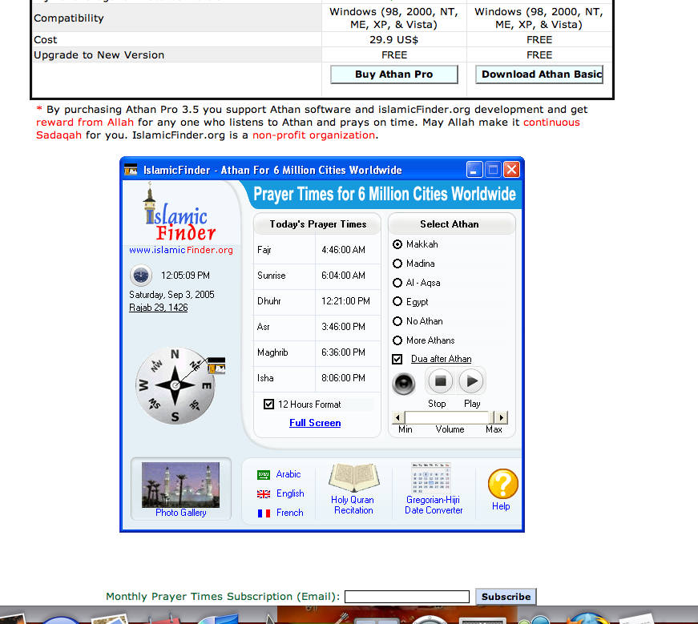Open the mosque Photo Gallery thumbnail
Screen dimensions: 698x624
[x=181, y=485]
